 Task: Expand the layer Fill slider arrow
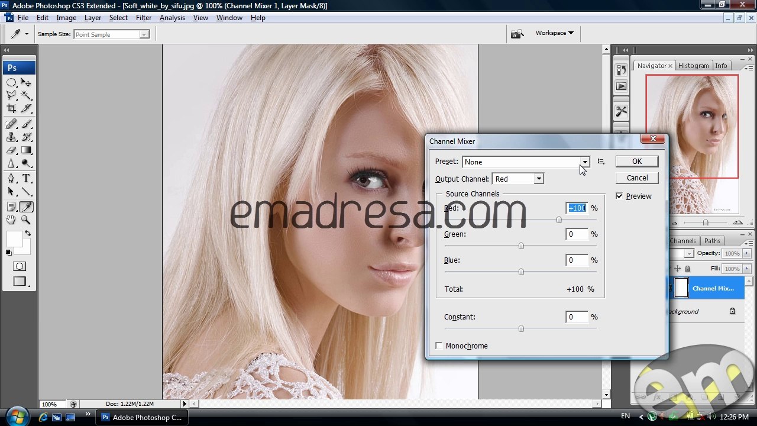(x=746, y=269)
